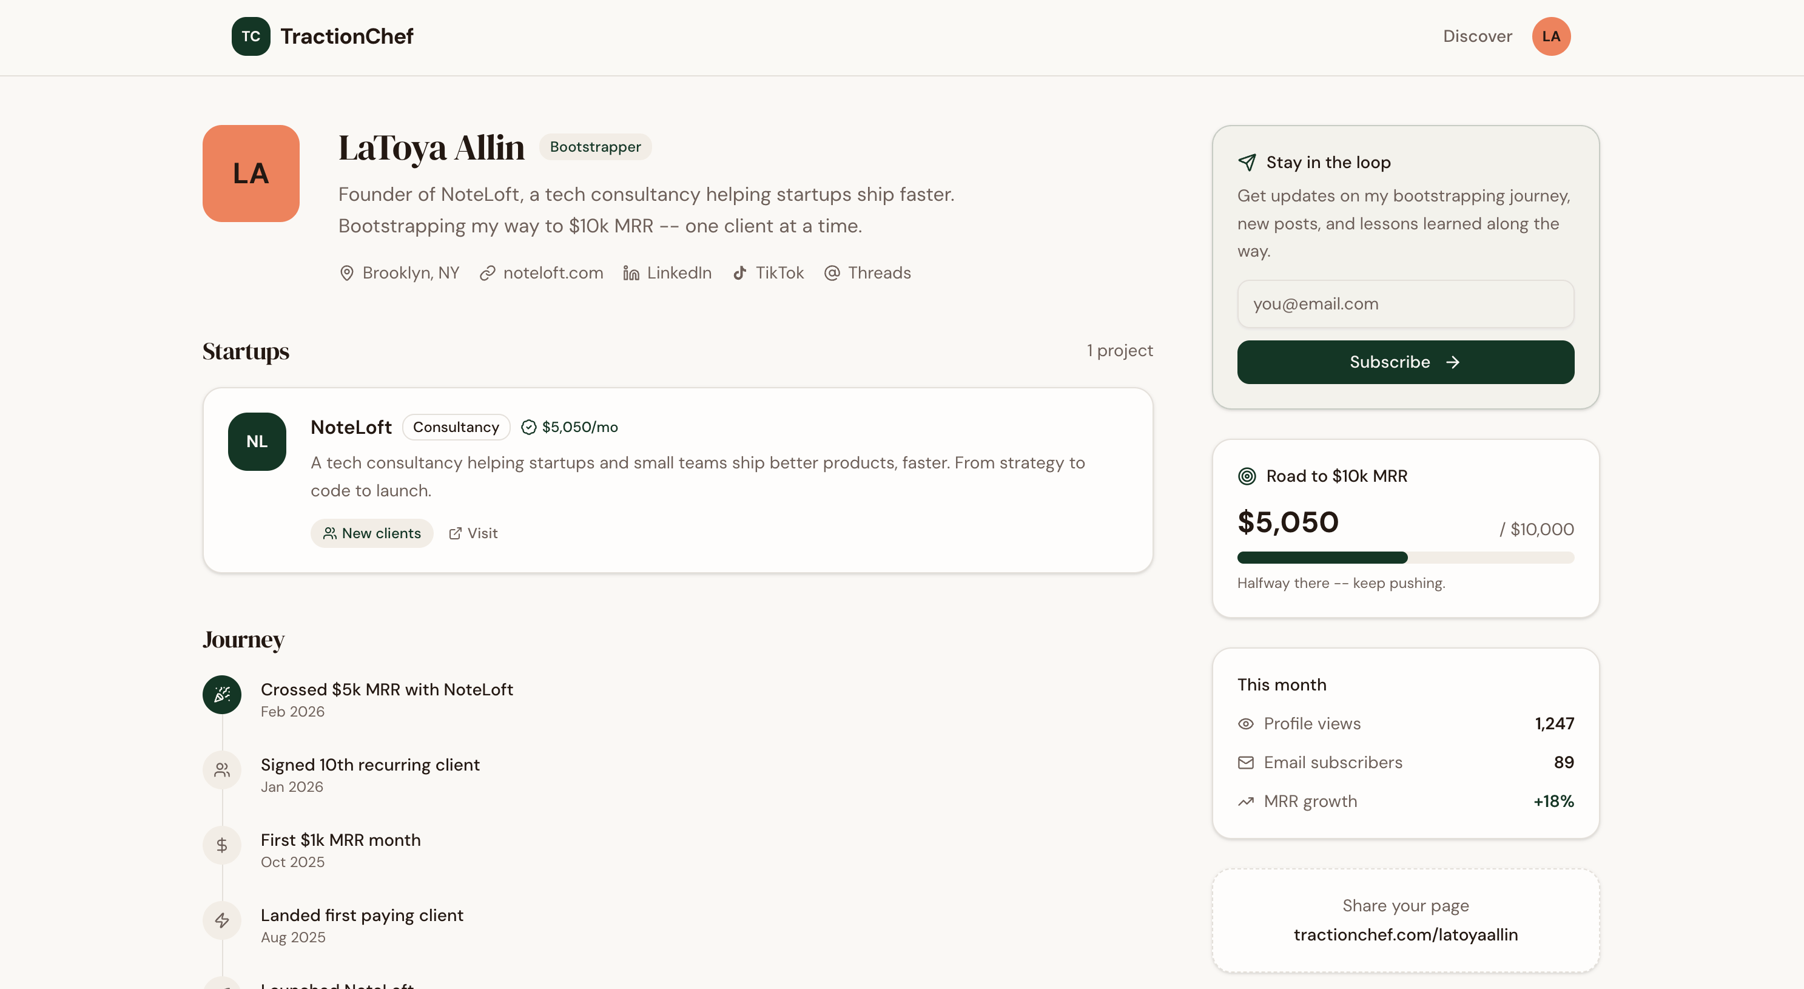Click the target icon beside Road to $10k
The height and width of the screenshot is (989, 1804).
(1247, 476)
